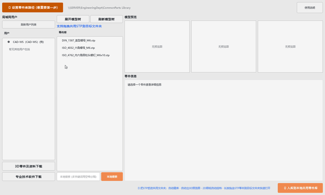Image resolution: width=325 pixels, height=195 pixels.
Task: Select user CAD-WS (我) in list
Action: coord(29,42)
